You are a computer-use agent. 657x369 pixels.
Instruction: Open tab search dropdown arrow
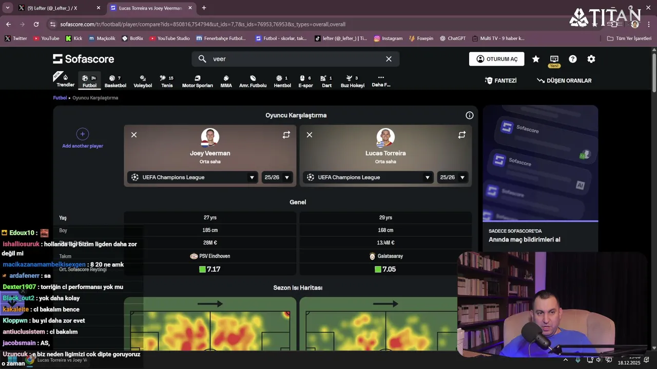[7, 8]
